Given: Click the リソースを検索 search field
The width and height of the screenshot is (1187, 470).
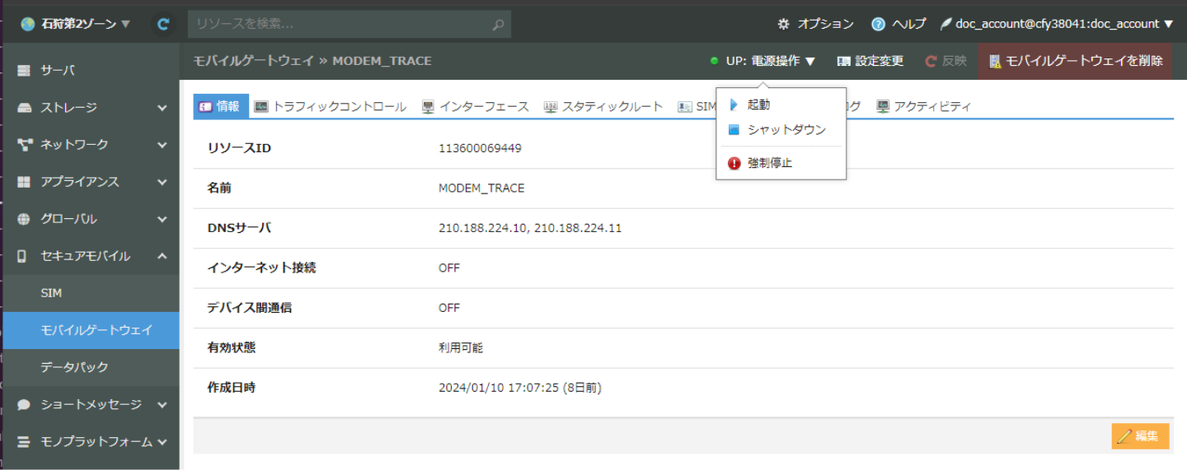Looking at the screenshot, I should (338, 24).
